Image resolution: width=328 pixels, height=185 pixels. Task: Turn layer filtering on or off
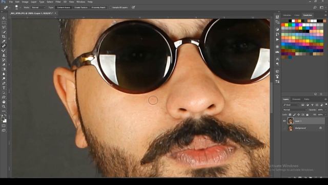[x=326, y=104]
